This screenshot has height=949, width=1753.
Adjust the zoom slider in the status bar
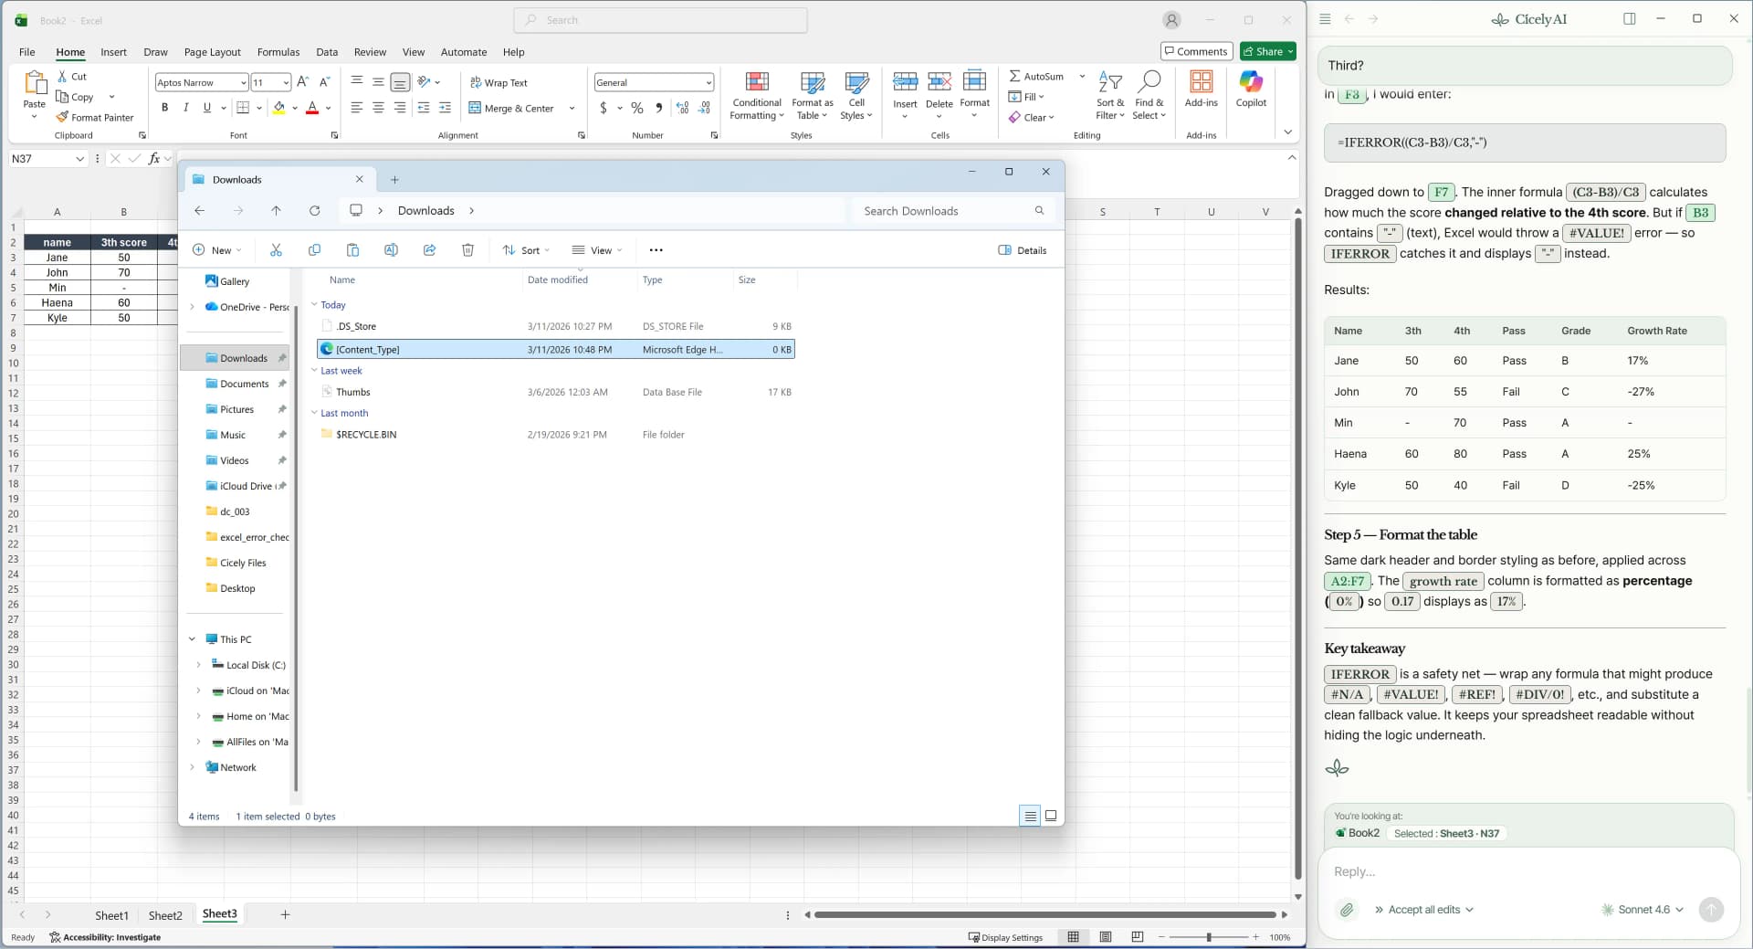click(1208, 937)
